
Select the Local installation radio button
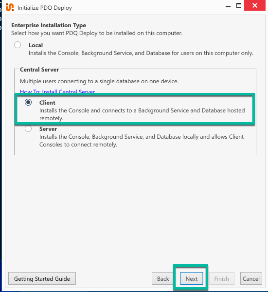tap(18, 45)
